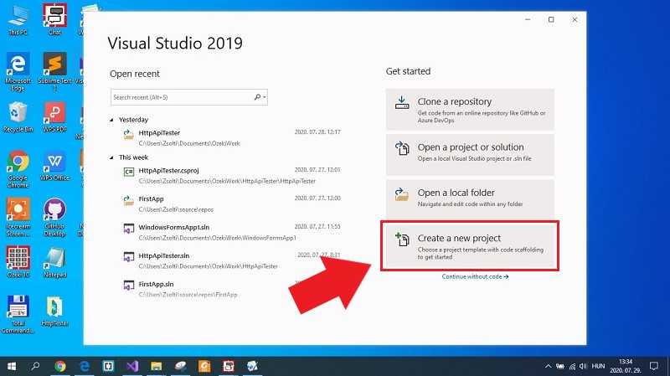Click the solution icon beside WindowsFormsApp1.sln
670x376 pixels.
tap(129, 229)
